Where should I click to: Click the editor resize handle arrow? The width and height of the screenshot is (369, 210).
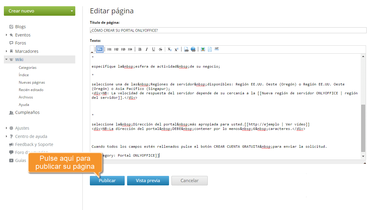click(x=365, y=163)
